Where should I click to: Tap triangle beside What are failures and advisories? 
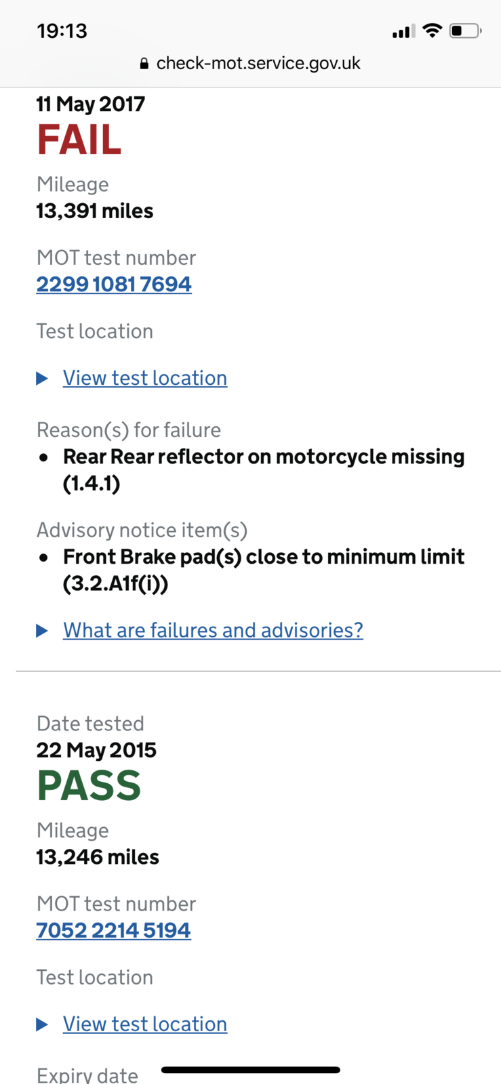pos(42,631)
